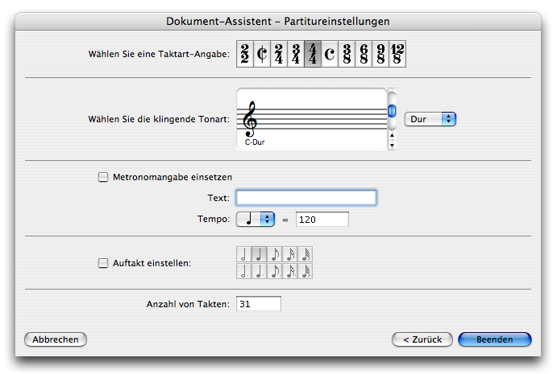Select eighth note pickup duration
The image size is (557, 374).
(274, 255)
